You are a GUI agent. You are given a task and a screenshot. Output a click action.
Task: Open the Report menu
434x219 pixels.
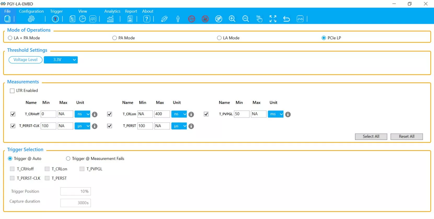tap(131, 11)
